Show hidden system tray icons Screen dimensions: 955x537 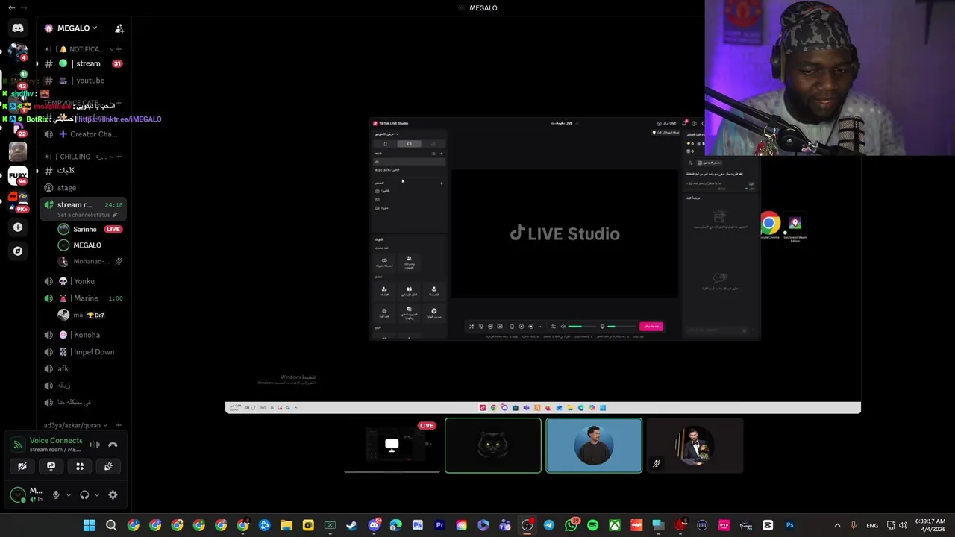837,525
